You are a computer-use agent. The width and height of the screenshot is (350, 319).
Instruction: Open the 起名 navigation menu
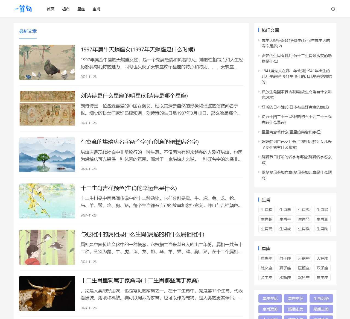pos(66,9)
